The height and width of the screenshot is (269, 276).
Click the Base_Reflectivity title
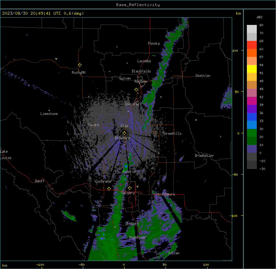coord(138,5)
